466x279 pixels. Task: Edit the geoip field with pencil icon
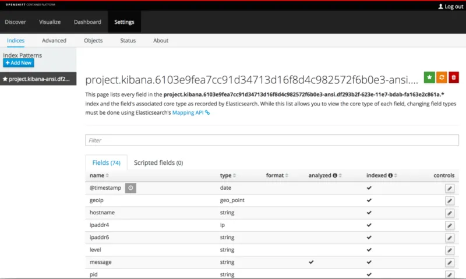pyautogui.click(x=449, y=200)
